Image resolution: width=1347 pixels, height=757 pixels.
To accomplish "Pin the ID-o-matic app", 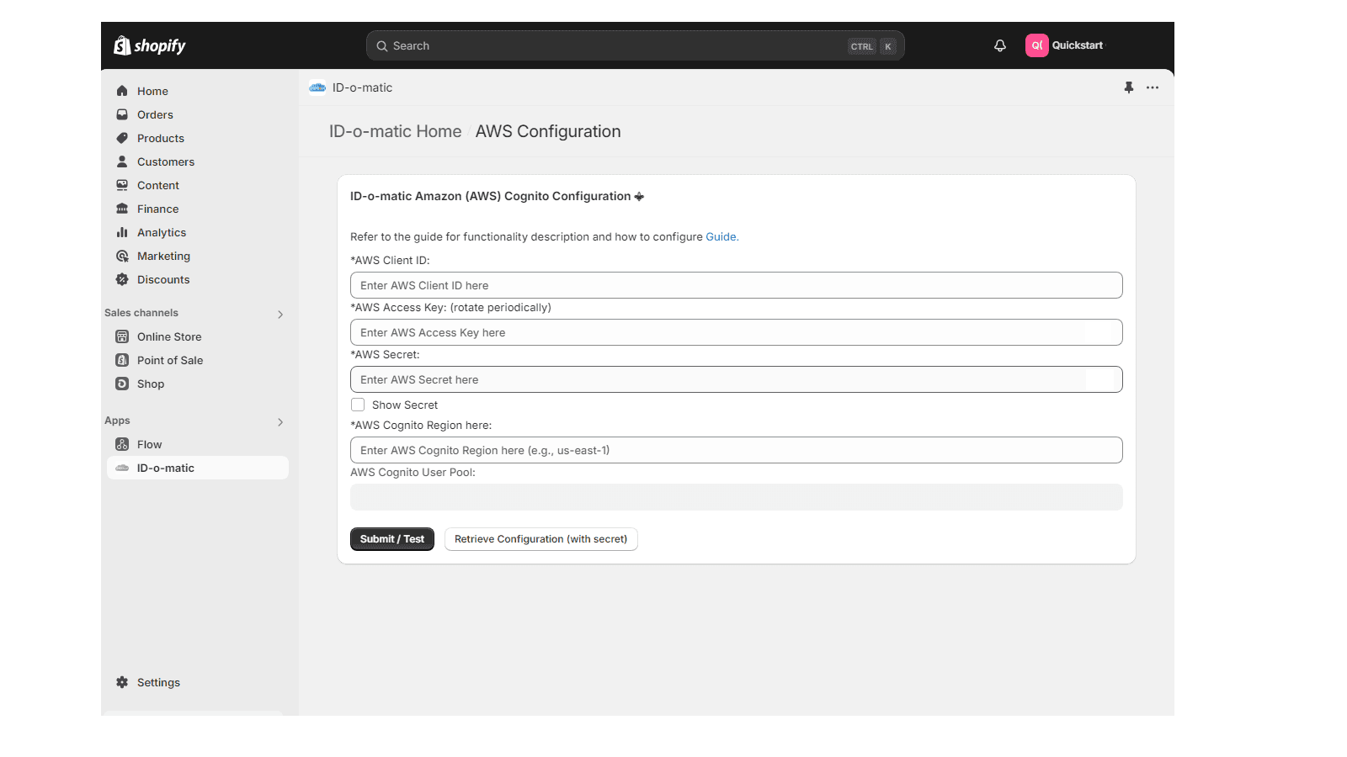I will click(x=1129, y=87).
